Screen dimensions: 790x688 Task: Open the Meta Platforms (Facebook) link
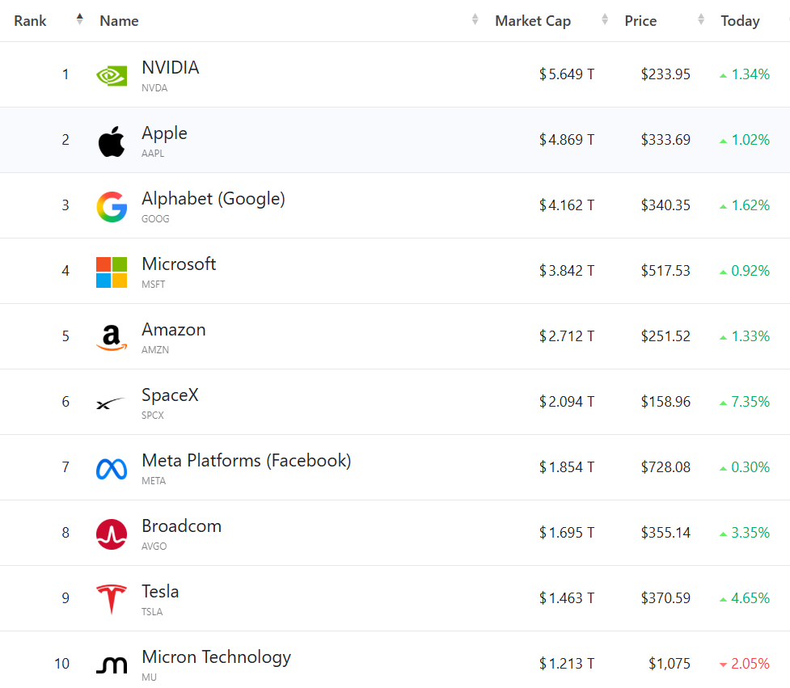[x=247, y=461]
